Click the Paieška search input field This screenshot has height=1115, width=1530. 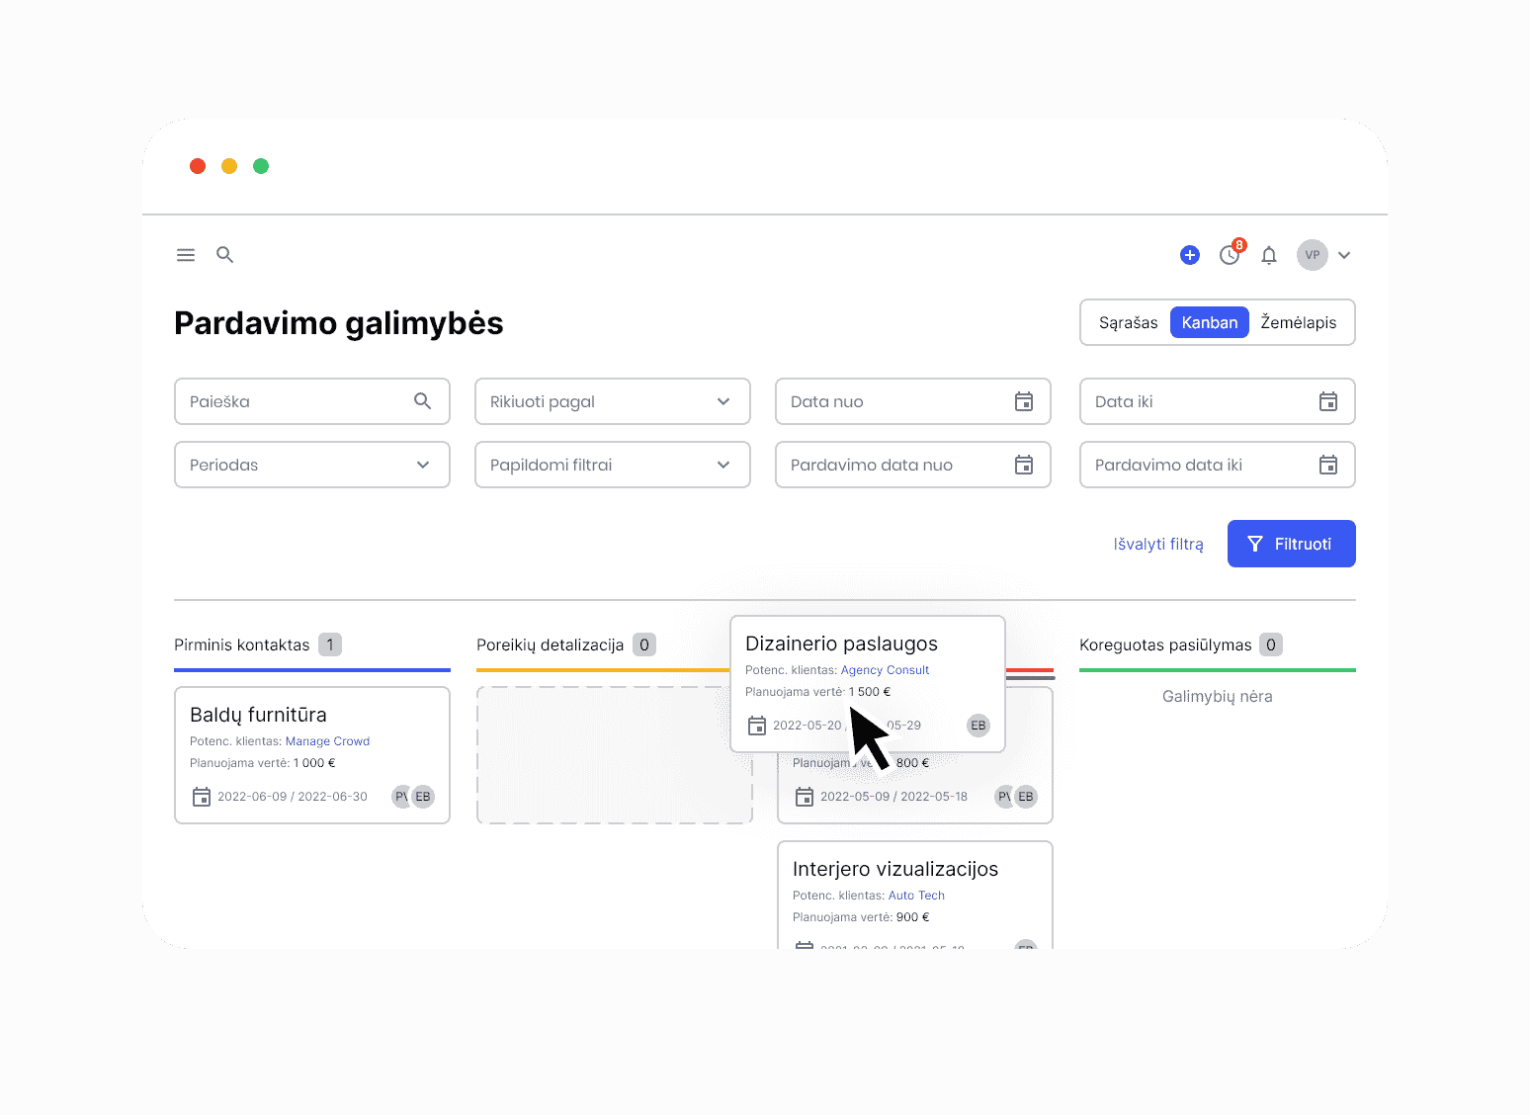(x=297, y=401)
